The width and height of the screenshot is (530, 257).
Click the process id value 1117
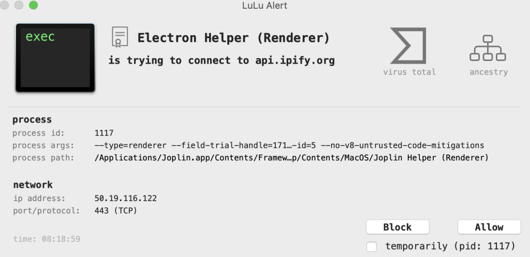point(104,133)
